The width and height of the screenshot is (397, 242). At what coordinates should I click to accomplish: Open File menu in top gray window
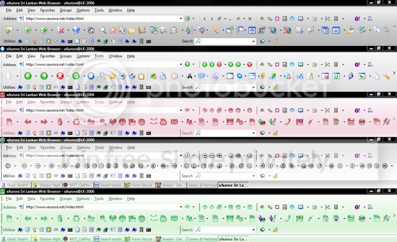(x=9, y=10)
